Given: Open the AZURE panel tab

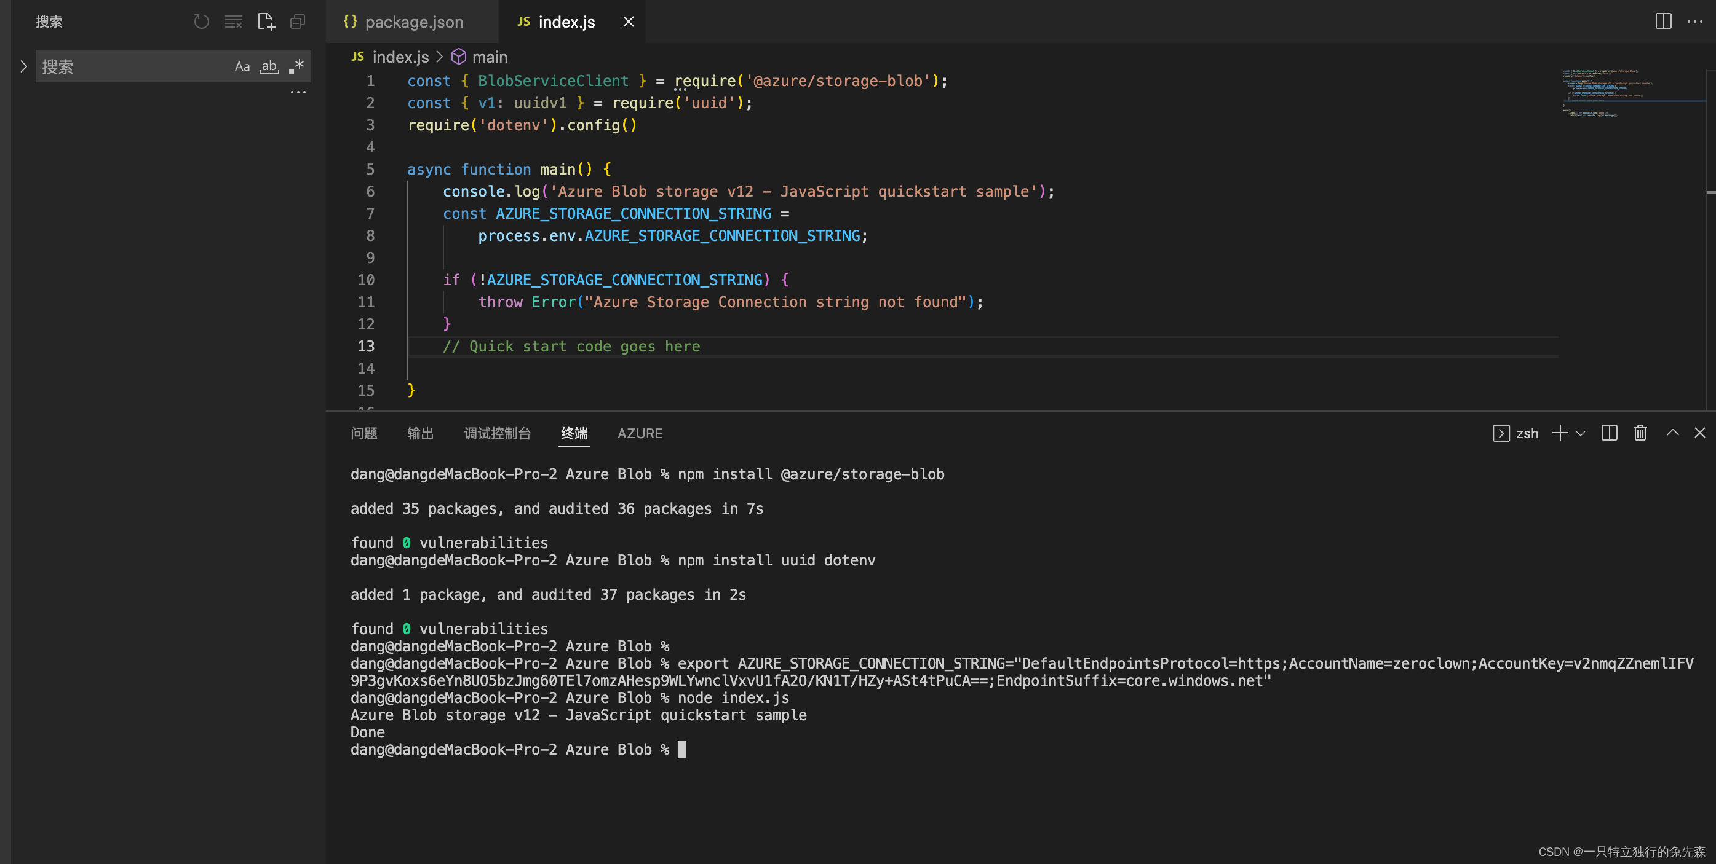Looking at the screenshot, I should coord(640,433).
